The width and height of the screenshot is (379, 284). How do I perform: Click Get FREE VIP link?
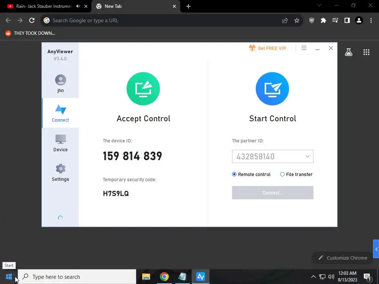[x=272, y=48]
